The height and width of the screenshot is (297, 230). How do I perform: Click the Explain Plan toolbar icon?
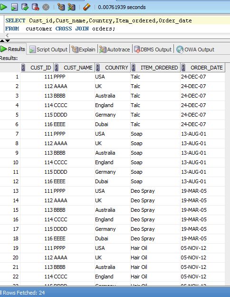61,7
